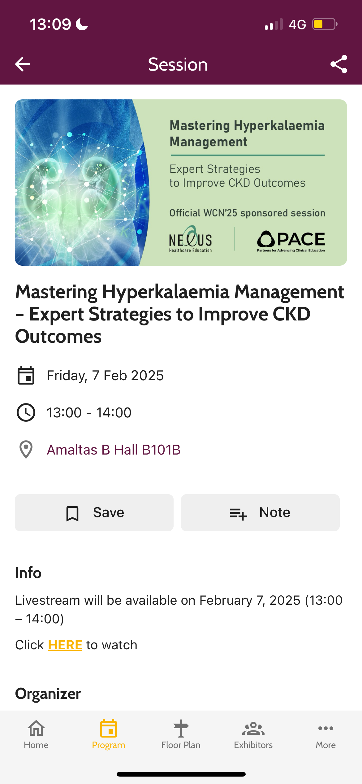This screenshot has width=362, height=784.
Task: Open the Floor Plan tab
Action: coord(181,734)
